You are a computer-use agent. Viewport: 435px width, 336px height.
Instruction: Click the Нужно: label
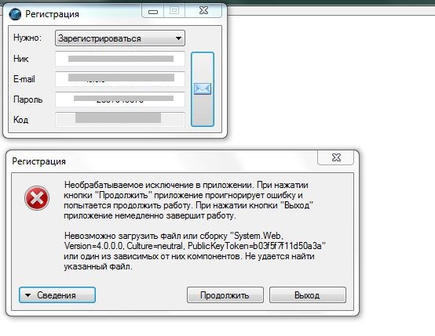pos(27,38)
